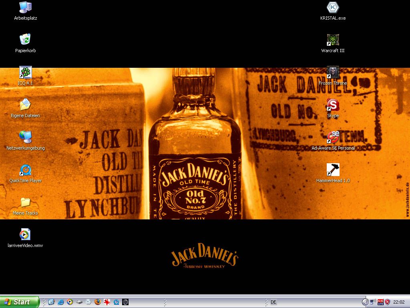
Task: Select the HammerHead 1.0 shortcut
Action: pos(333,173)
